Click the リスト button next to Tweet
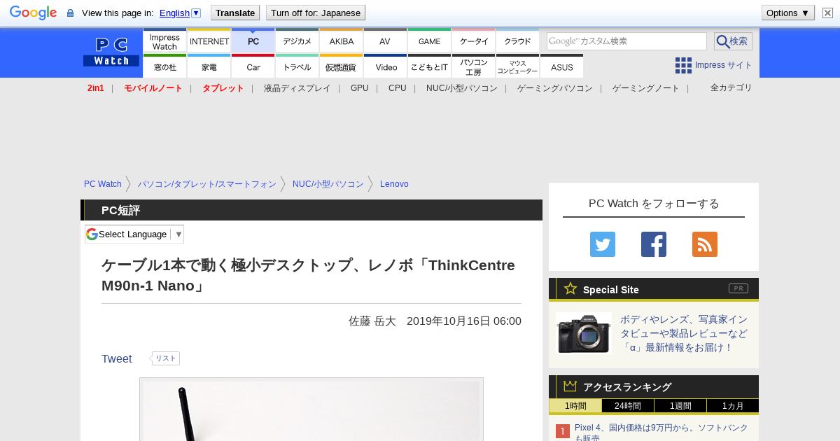This screenshot has height=441, width=840. tap(165, 358)
